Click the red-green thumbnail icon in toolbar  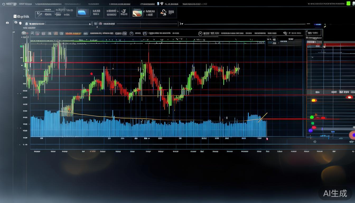(x=137, y=13)
